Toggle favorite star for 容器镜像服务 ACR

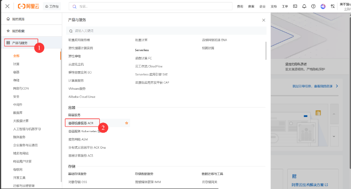(x=127, y=123)
